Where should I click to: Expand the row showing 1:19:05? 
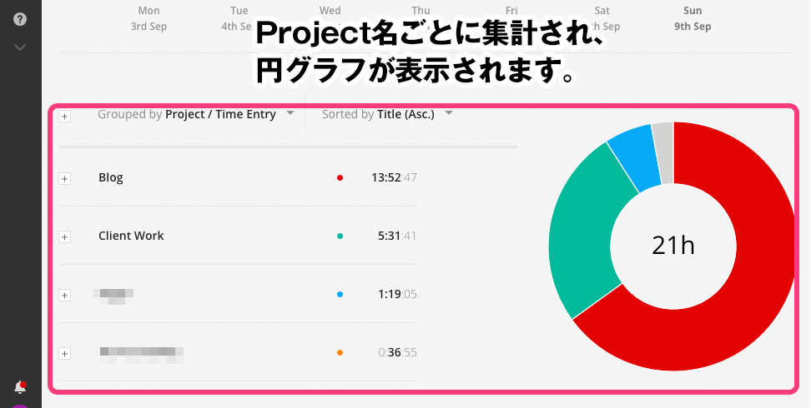pos(64,296)
